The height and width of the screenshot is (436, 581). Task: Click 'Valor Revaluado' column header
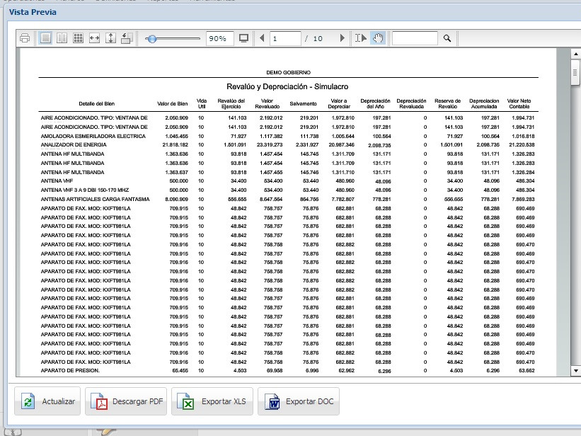tap(268, 104)
